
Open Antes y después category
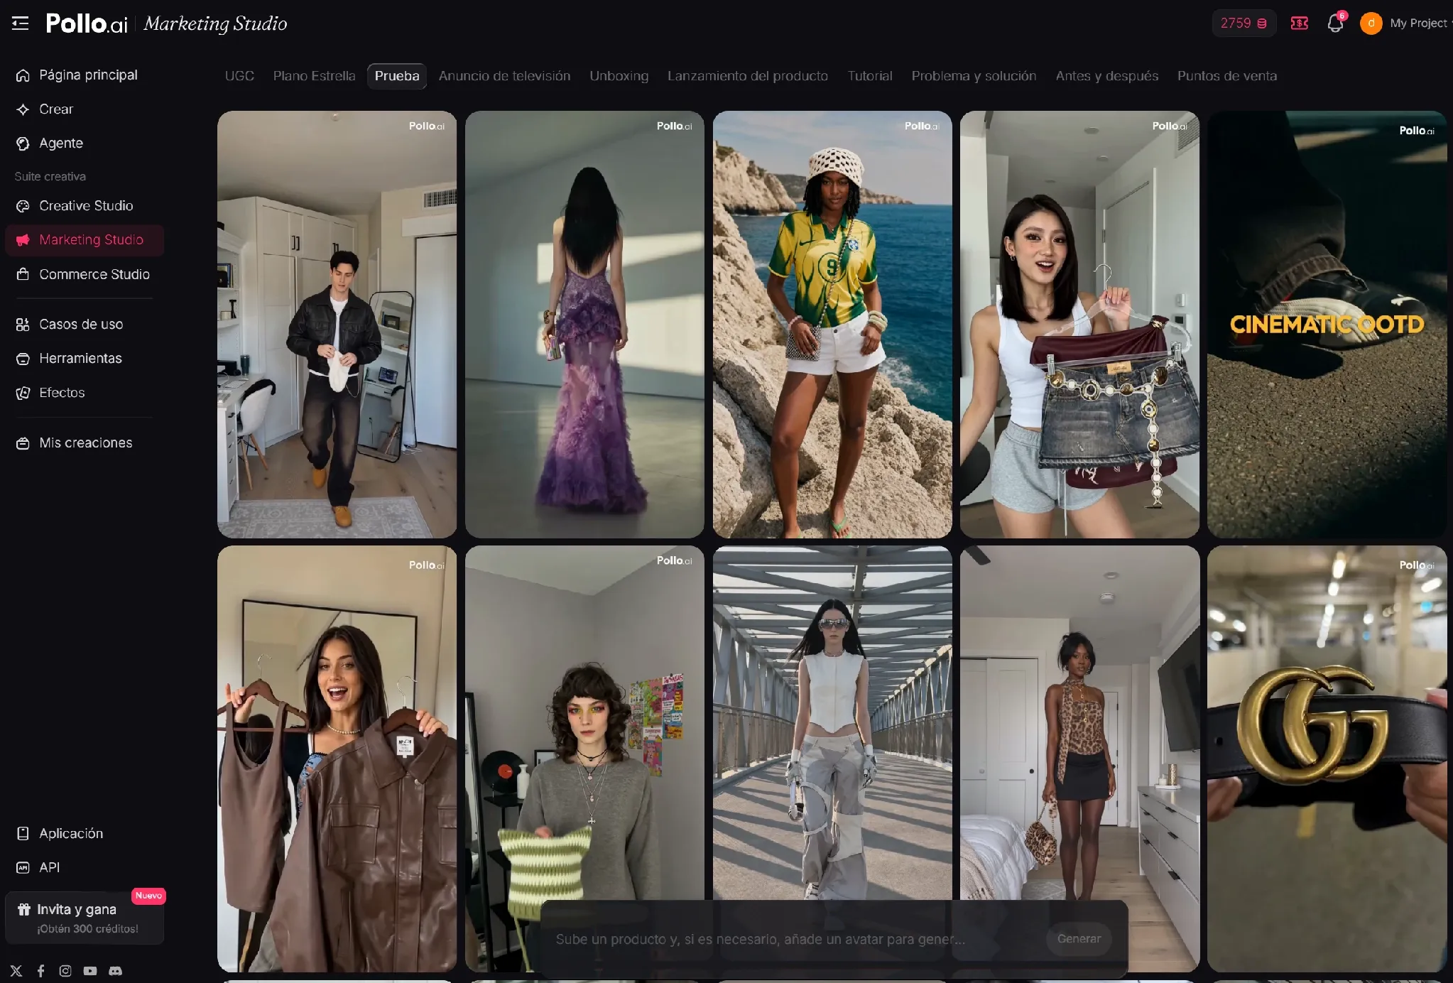point(1106,76)
